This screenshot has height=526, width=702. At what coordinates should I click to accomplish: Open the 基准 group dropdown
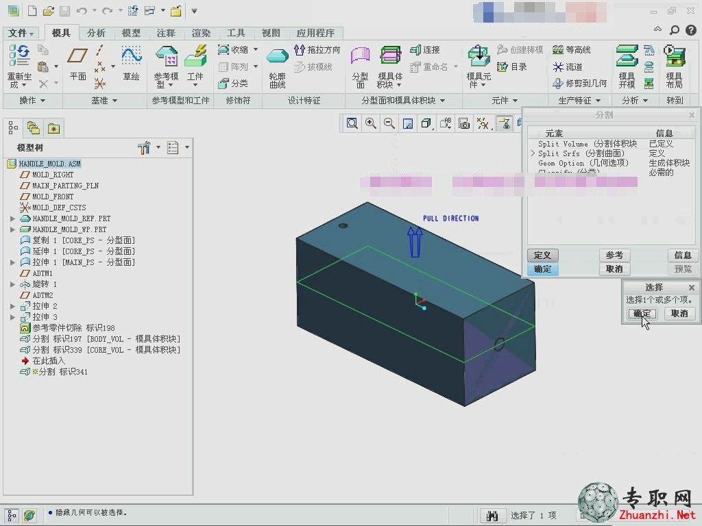click(x=104, y=101)
